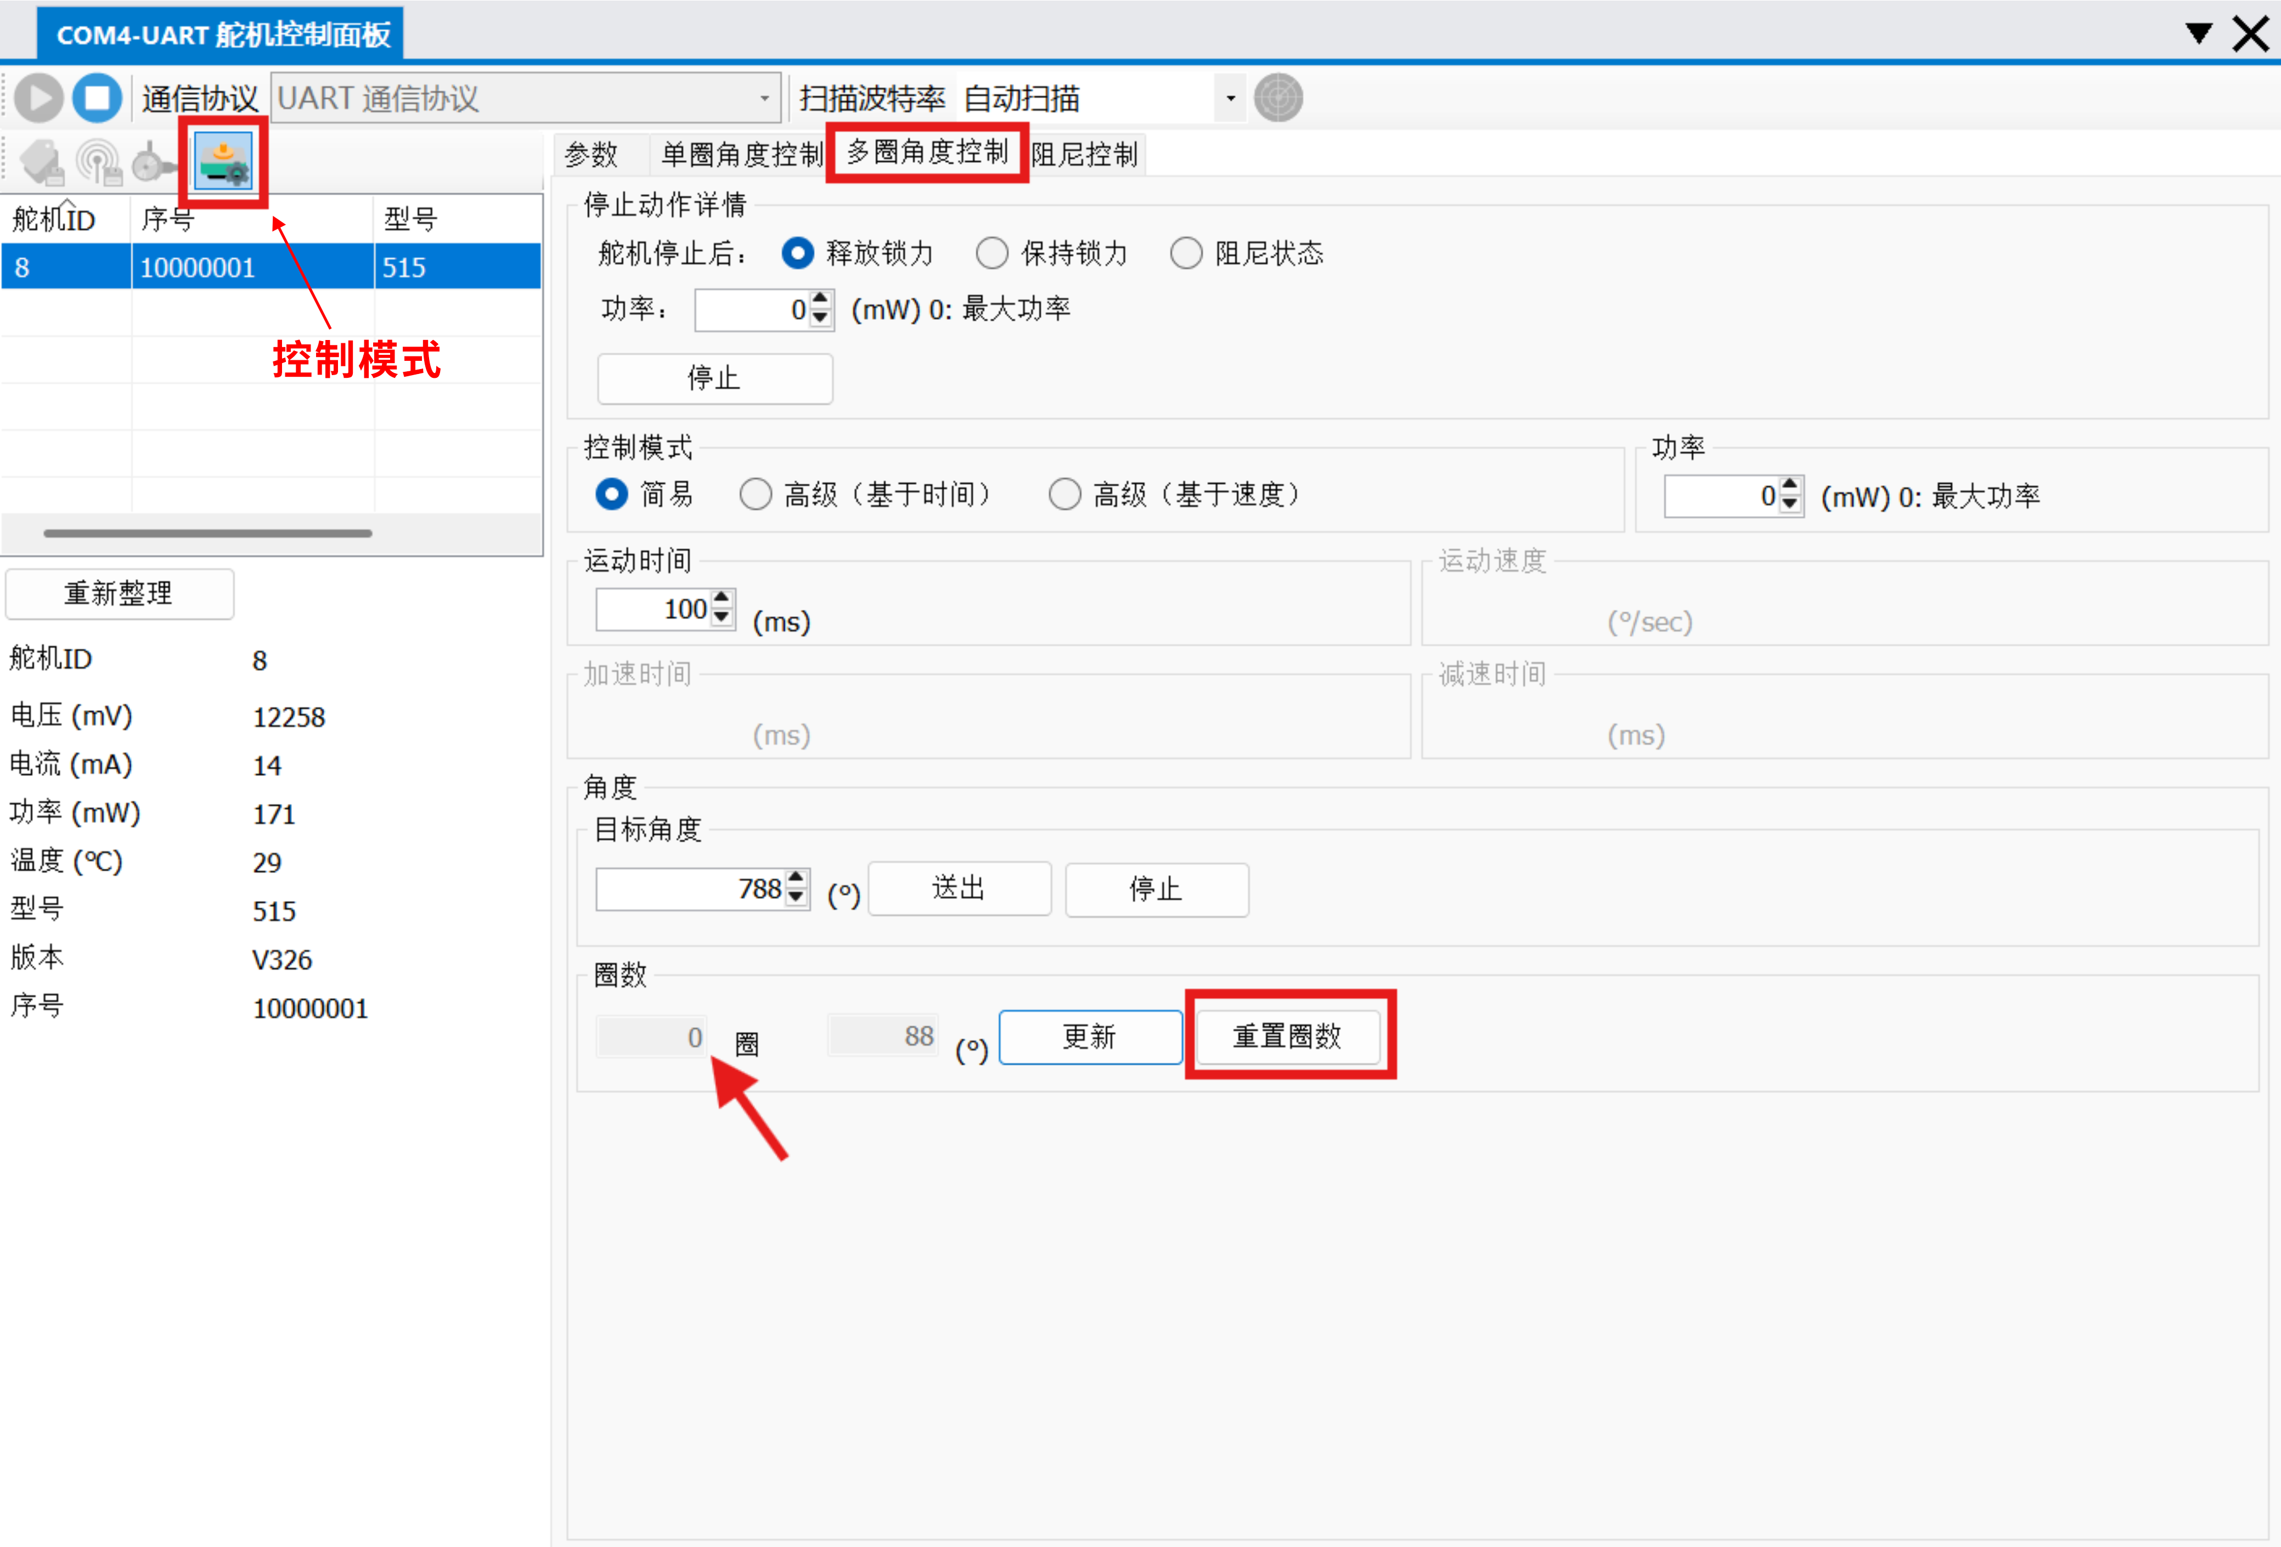This screenshot has height=1547, width=2281.
Task: Click the play/start connection icon
Action: click(40, 98)
